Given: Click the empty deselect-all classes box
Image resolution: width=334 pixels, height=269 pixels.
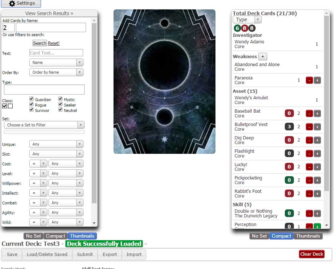Looking at the screenshot, I should (x=10, y=106).
